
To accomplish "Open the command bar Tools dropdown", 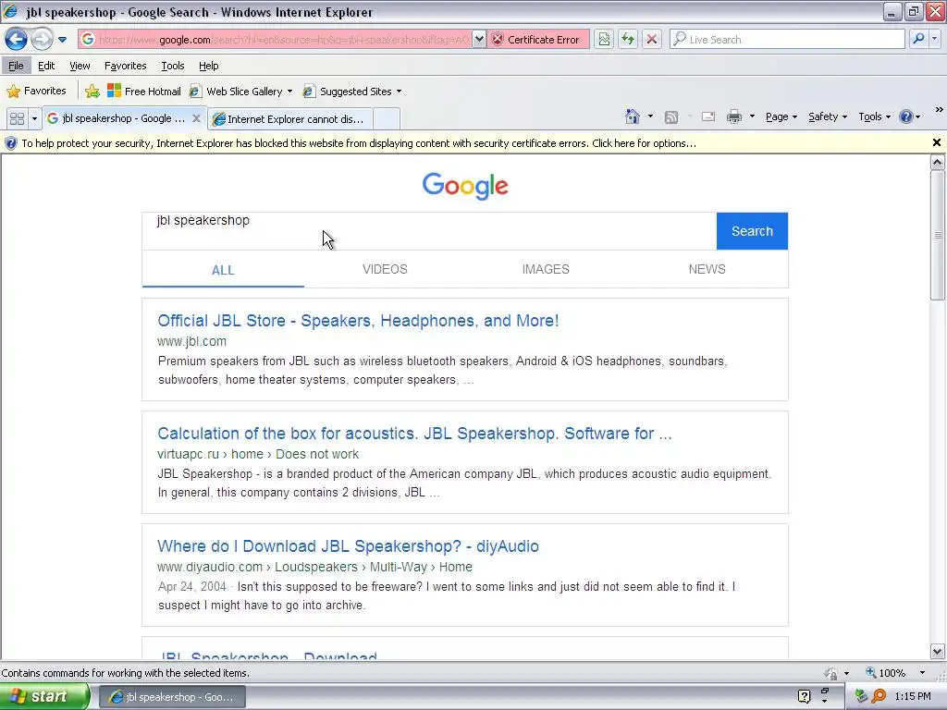I will 874,116.
